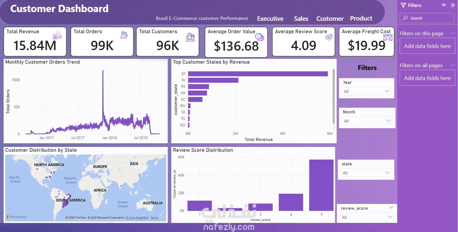Click the Top Customer States by Revenue title

click(x=211, y=62)
